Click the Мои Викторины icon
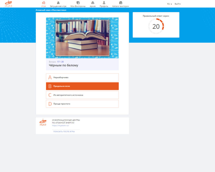The width and height of the screenshot is (215, 172). 78,3
